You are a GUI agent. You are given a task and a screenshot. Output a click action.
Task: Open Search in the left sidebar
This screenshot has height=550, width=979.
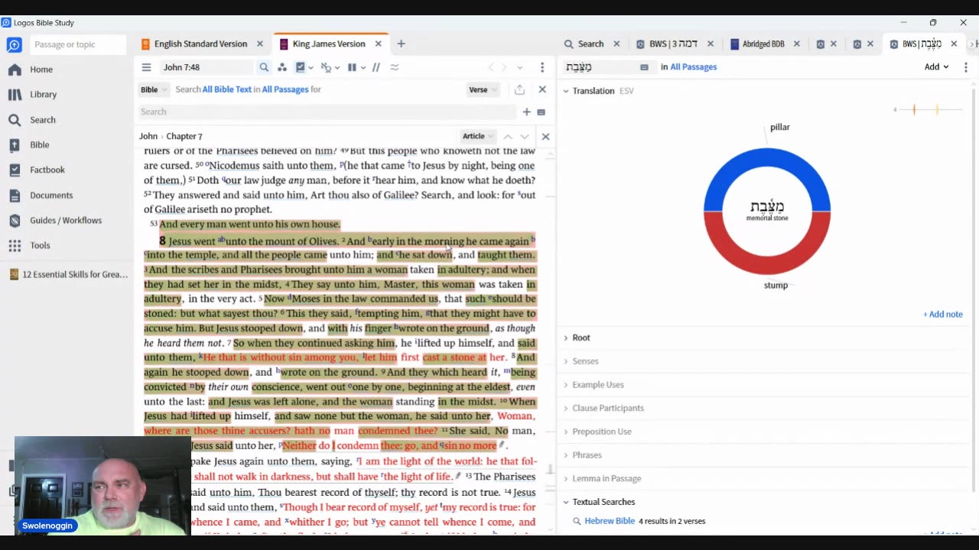tap(43, 120)
